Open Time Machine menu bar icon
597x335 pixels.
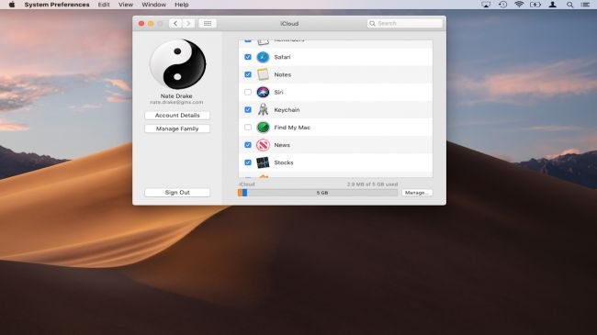(x=502, y=5)
